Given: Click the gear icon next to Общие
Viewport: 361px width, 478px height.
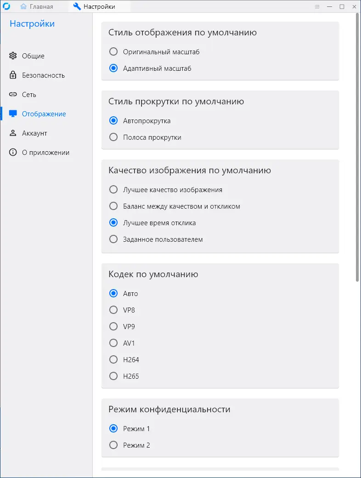Looking at the screenshot, I should point(13,56).
